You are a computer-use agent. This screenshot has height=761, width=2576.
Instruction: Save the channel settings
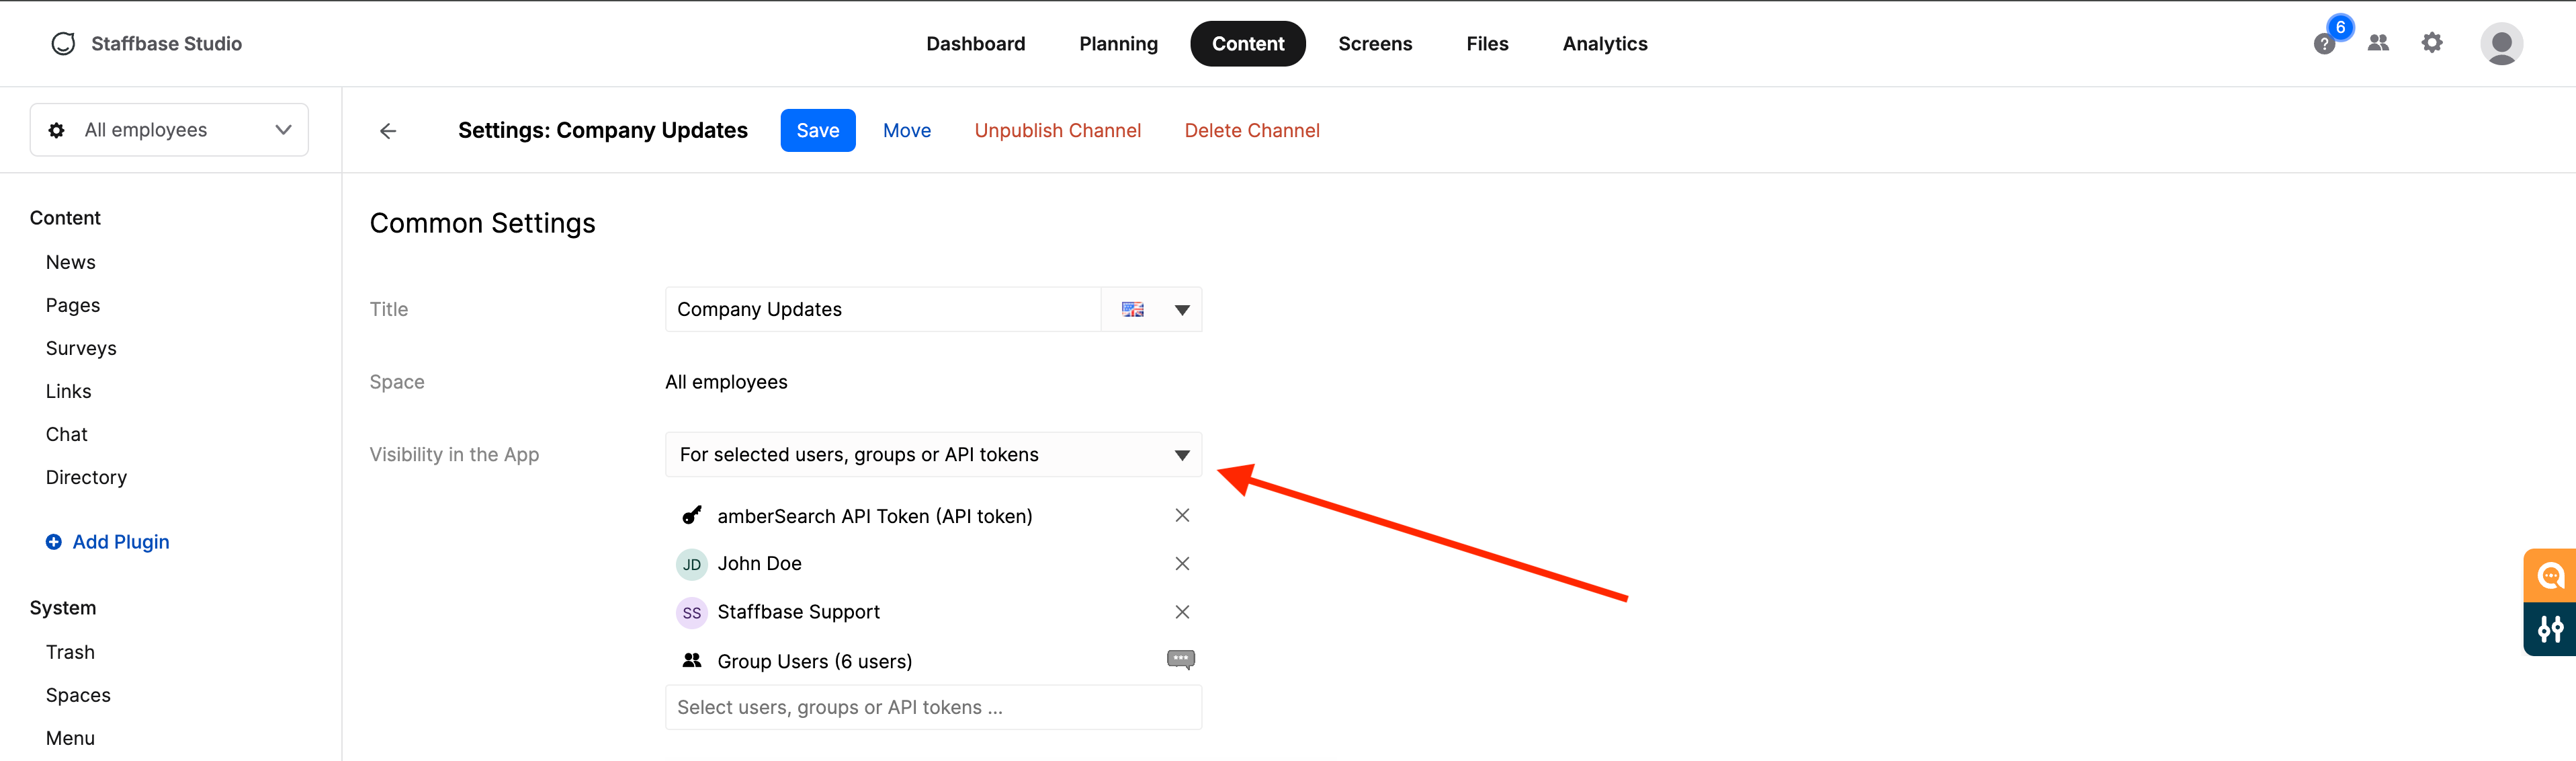pyautogui.click(x=817, y=131)
